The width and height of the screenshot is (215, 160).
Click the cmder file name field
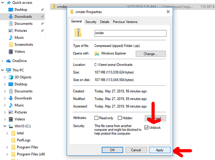tap(130, 33)
